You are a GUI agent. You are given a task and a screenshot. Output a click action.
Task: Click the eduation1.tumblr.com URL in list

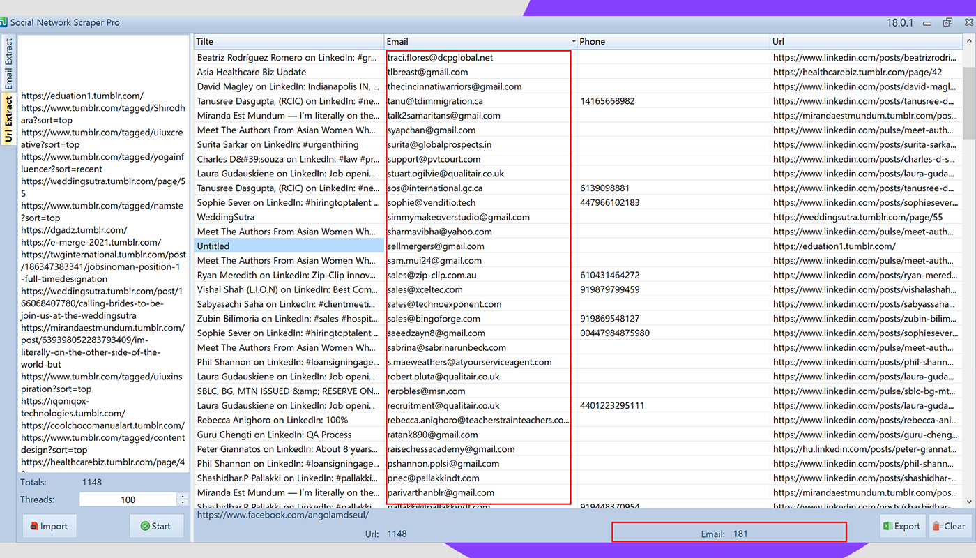[82, 96]
